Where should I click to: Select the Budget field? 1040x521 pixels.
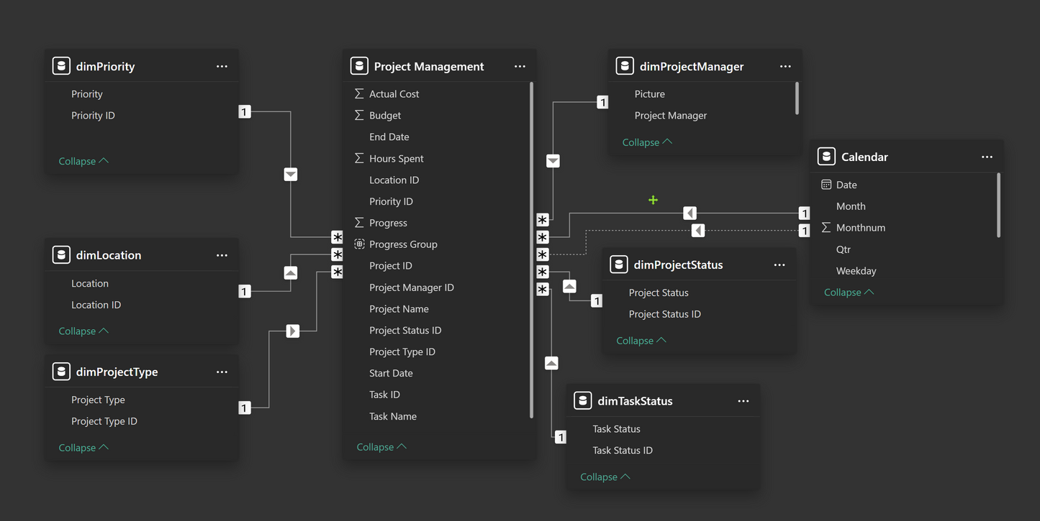385,115
